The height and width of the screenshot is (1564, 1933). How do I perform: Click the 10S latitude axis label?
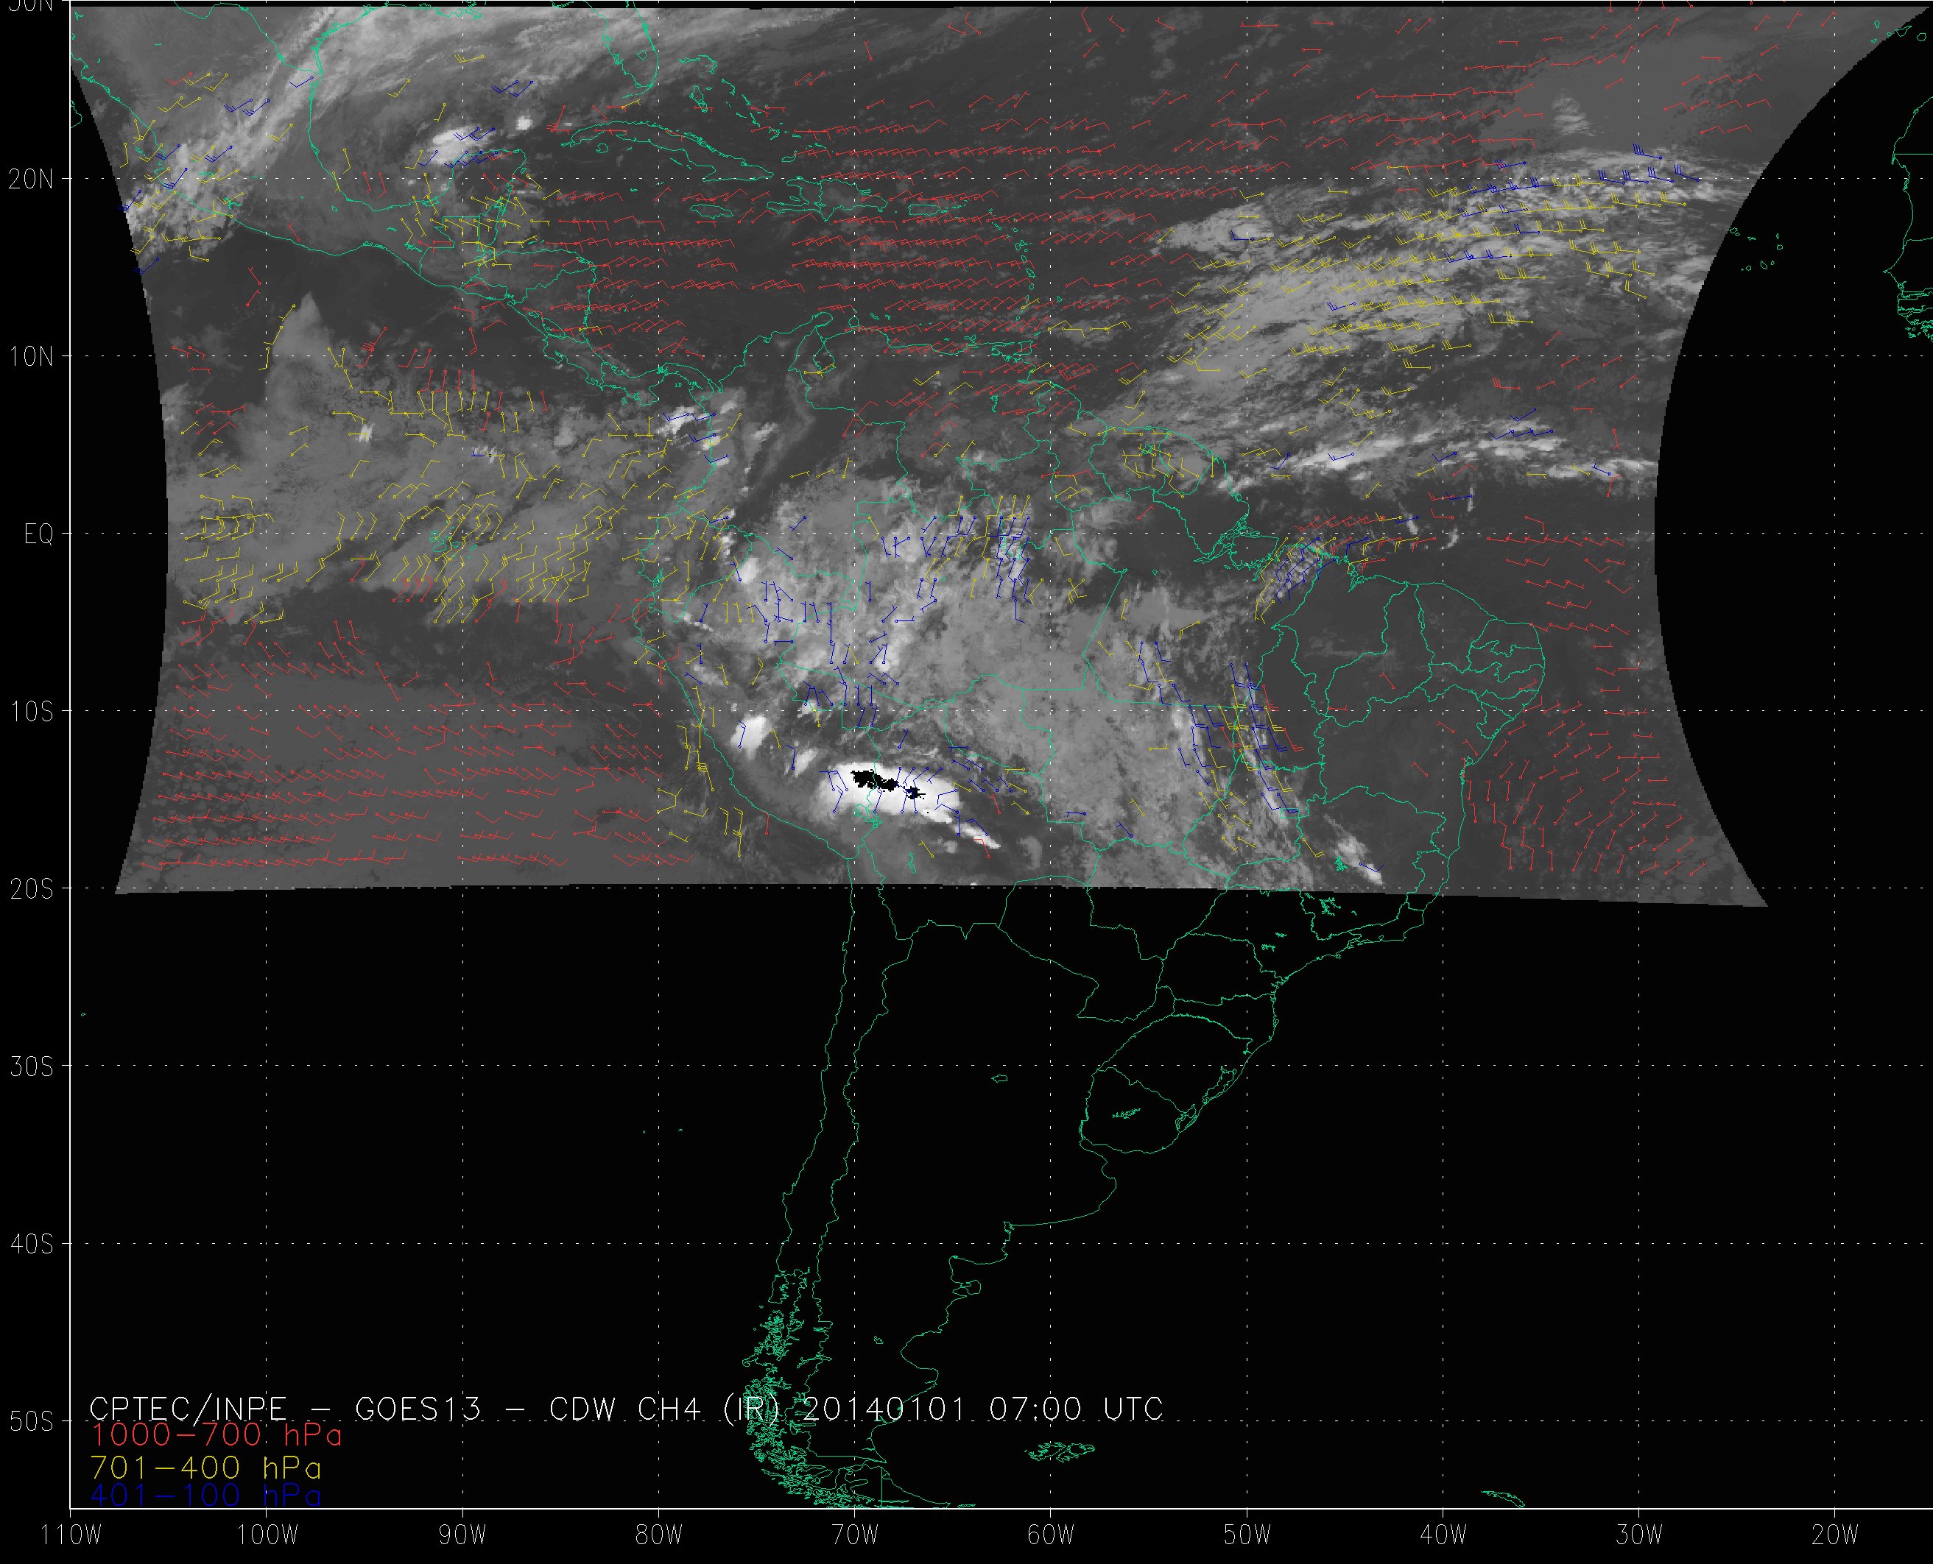[31, 712]
